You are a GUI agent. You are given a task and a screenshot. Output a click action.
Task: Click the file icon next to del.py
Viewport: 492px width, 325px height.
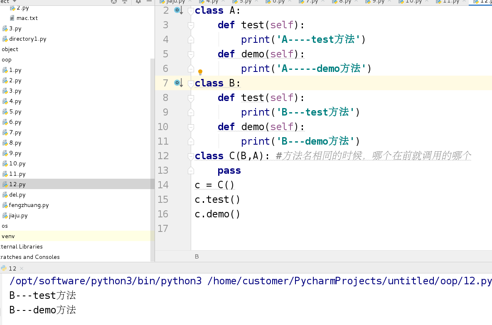point(5,195)
